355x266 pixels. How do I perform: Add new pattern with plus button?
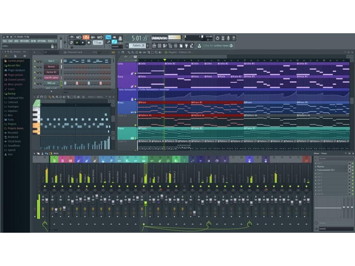click(x=148, y=46)
